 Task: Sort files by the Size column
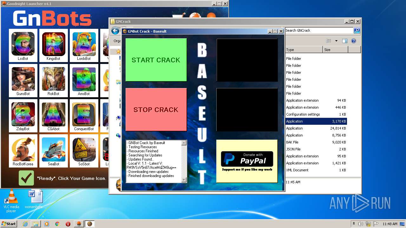pyautogui.click(x=335, y=50)
